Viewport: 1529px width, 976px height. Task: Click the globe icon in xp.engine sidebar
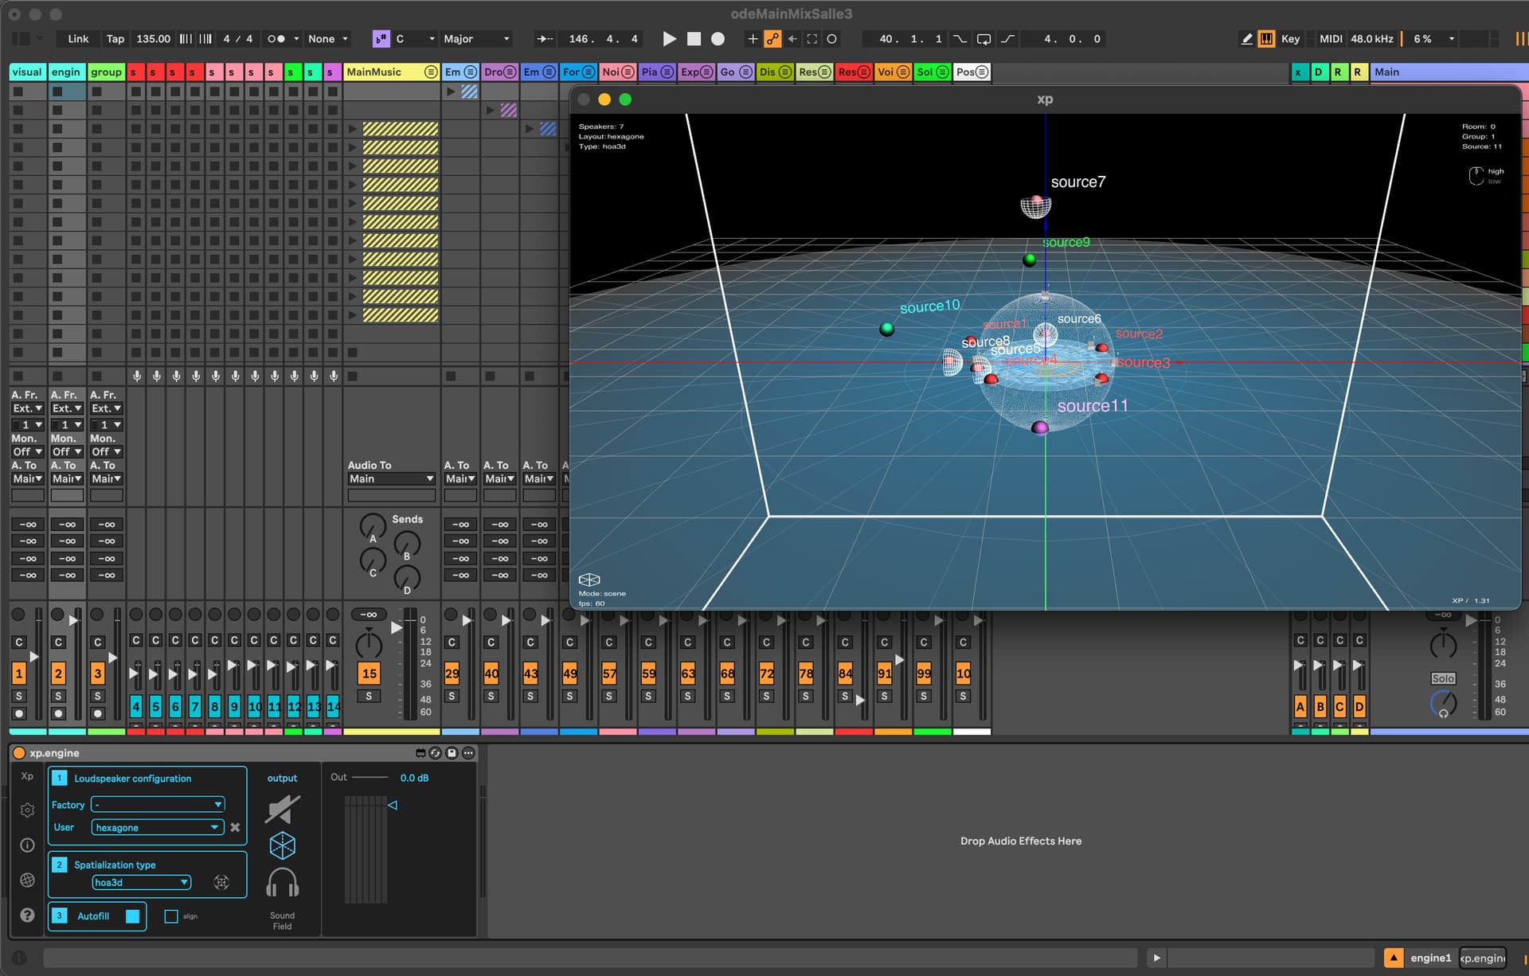27,880
